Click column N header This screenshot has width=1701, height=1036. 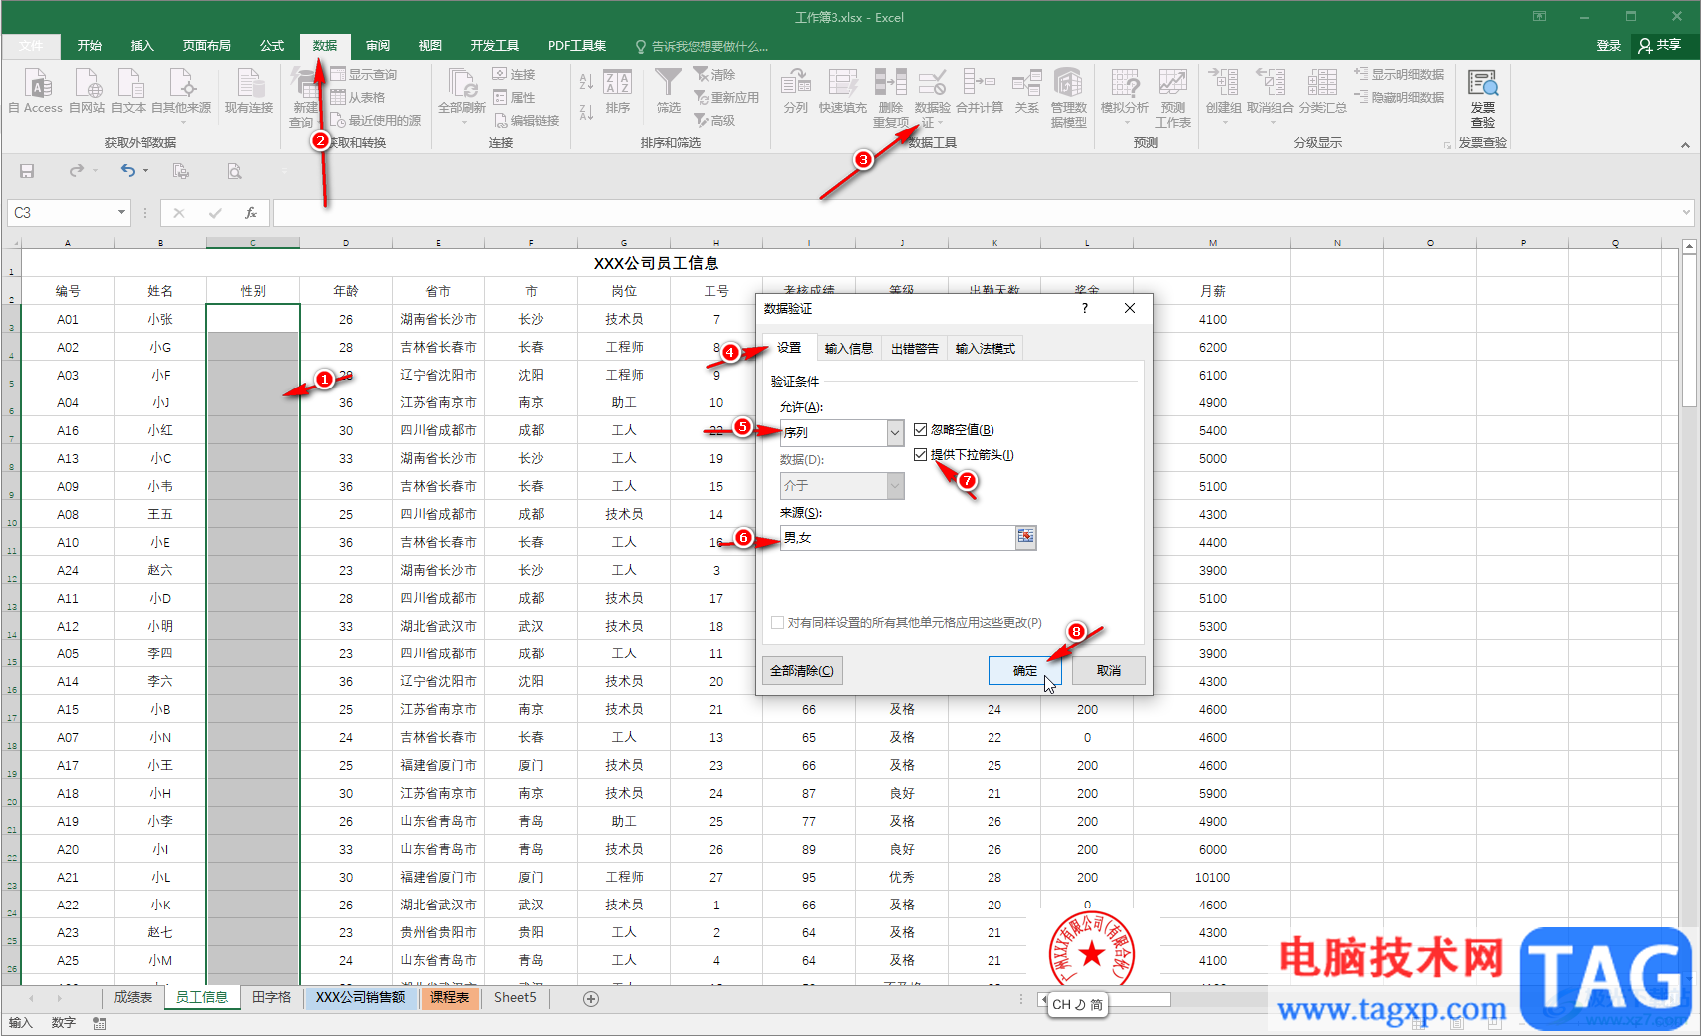click(x=1337, y=243)
